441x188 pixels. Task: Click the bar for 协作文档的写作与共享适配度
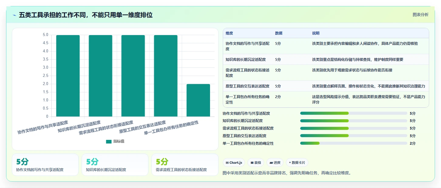pos(68,76)
